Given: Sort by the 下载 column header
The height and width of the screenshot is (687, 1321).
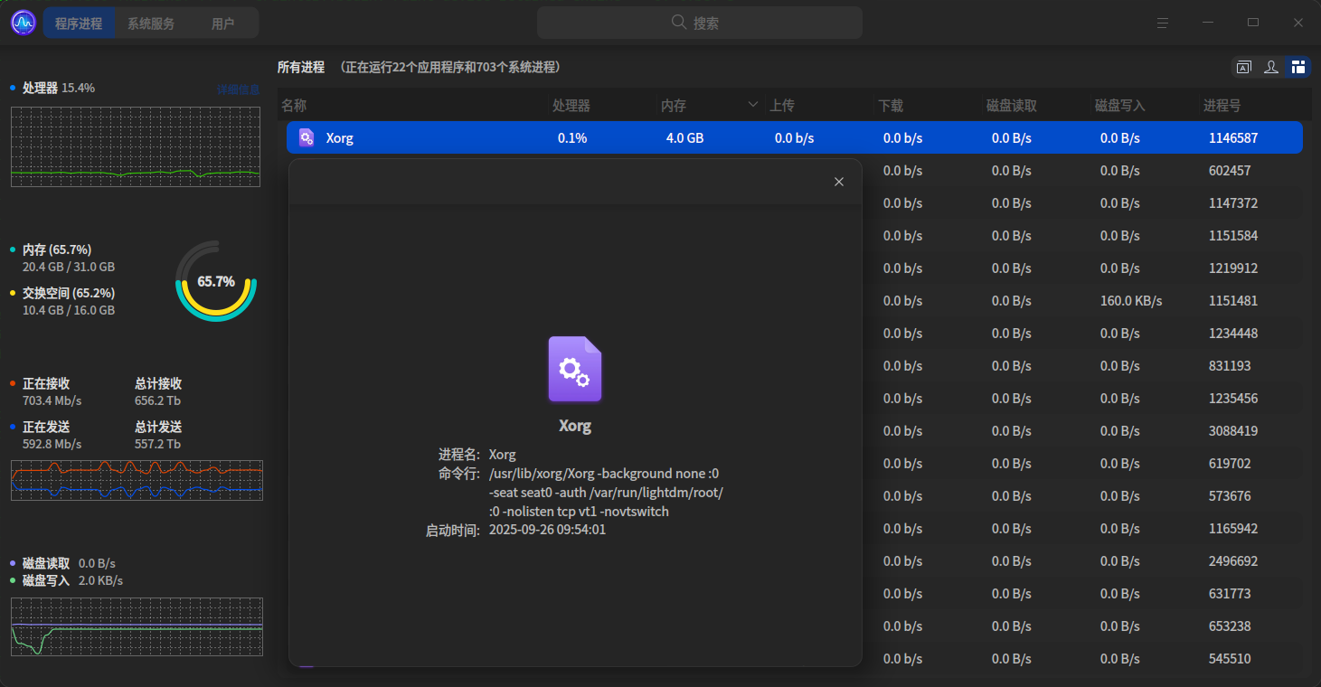Looking at the screenshot, I should [928, 106].
